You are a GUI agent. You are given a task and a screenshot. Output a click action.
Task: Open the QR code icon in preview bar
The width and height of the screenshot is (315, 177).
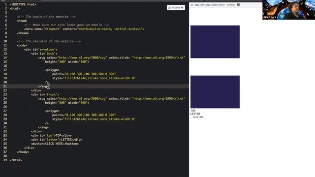click(x=238, y=4)
